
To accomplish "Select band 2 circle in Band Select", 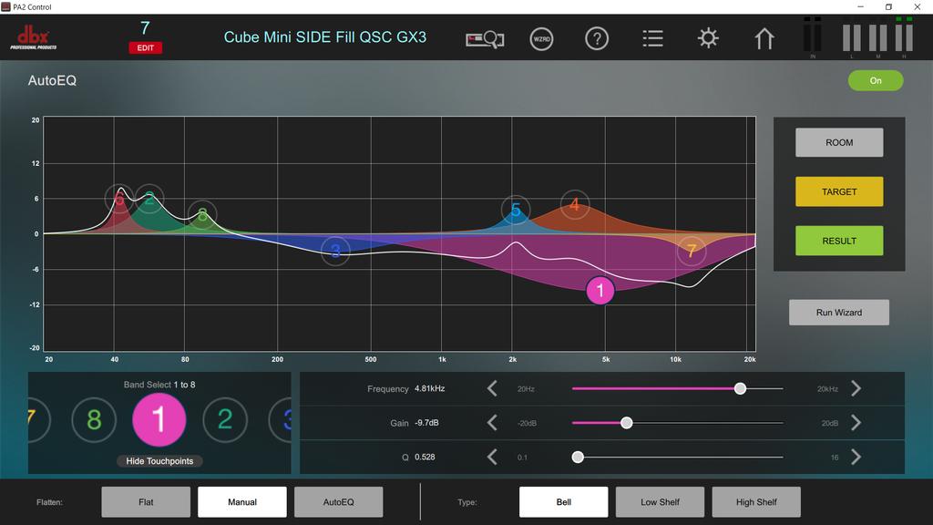I will [224, 419].
